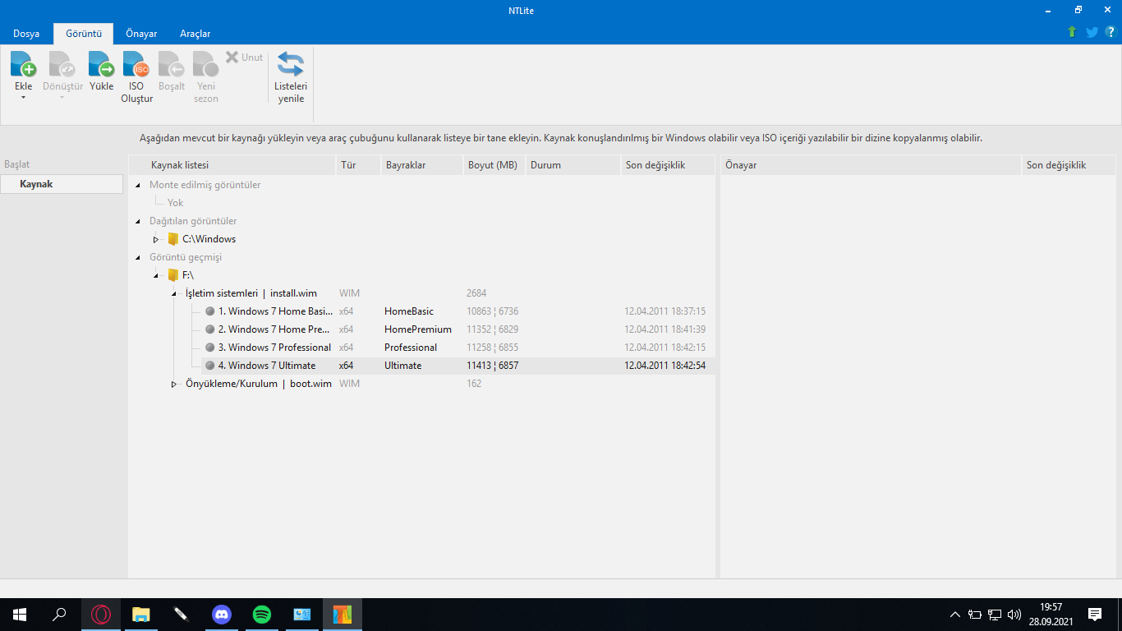Image resolution: width=1122 pixels, height=631 pixels.
Task: Select the C:\Windows folder icon
Action: click(x=173, y=239)
